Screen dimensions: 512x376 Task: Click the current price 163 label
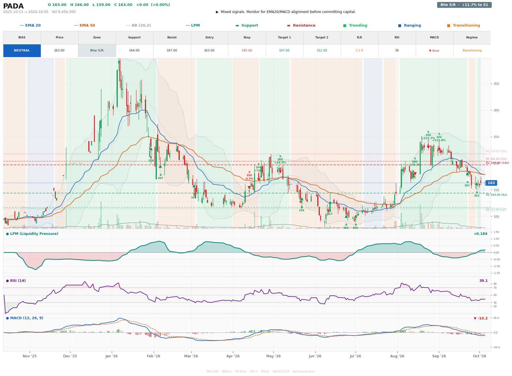pos(491,183)
